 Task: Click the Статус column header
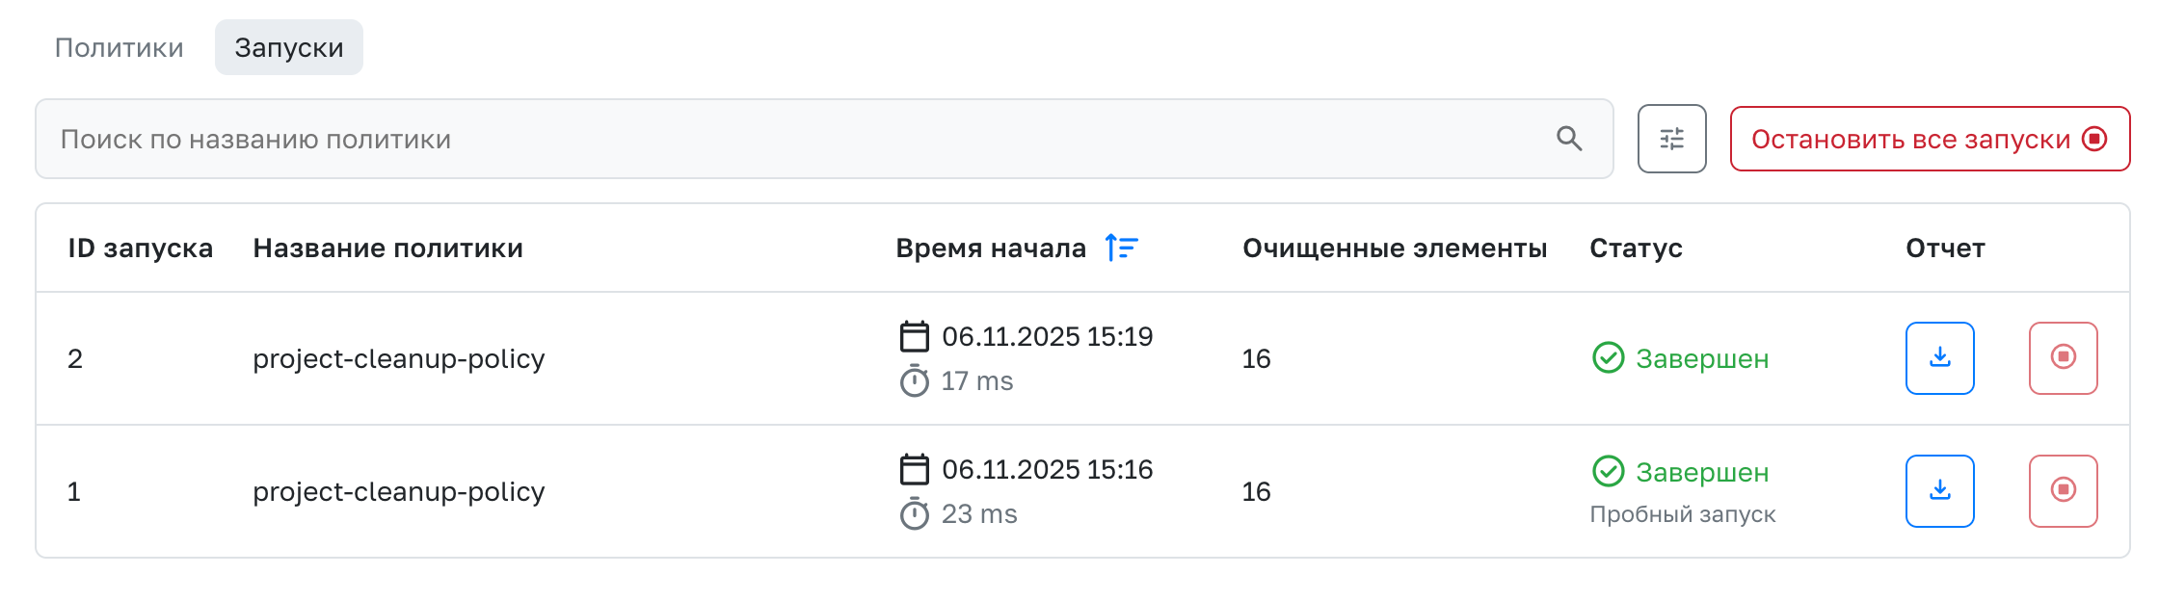pos(1636,248)
